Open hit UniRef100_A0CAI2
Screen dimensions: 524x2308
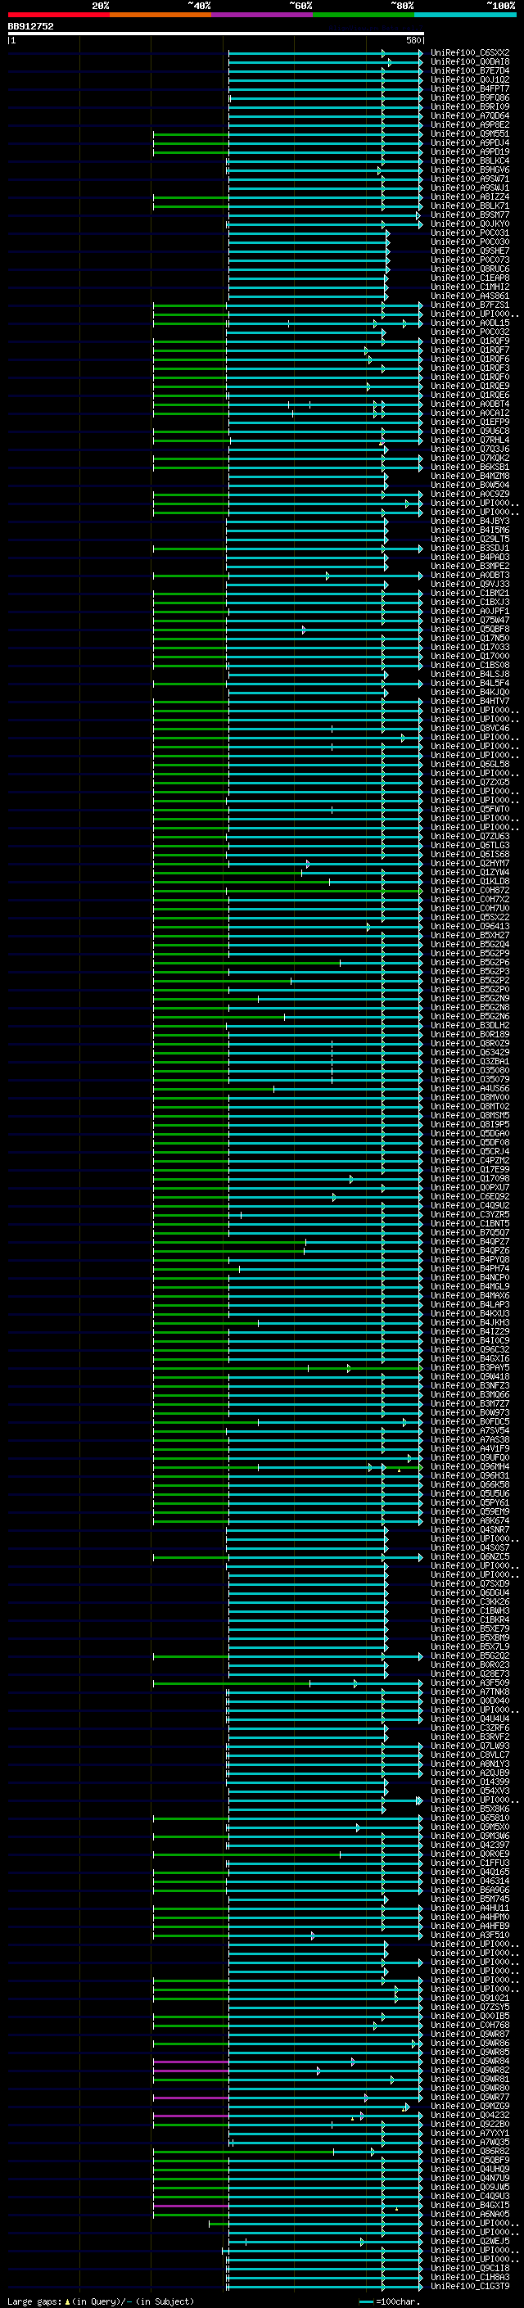point(470,413)
